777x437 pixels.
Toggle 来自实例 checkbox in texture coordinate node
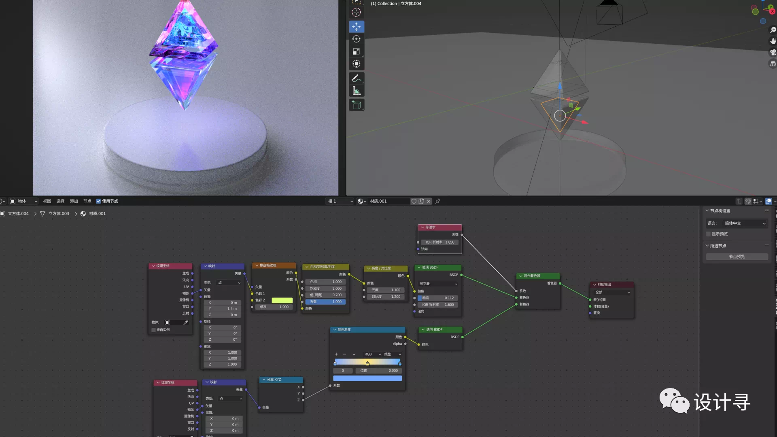[154, 330]
